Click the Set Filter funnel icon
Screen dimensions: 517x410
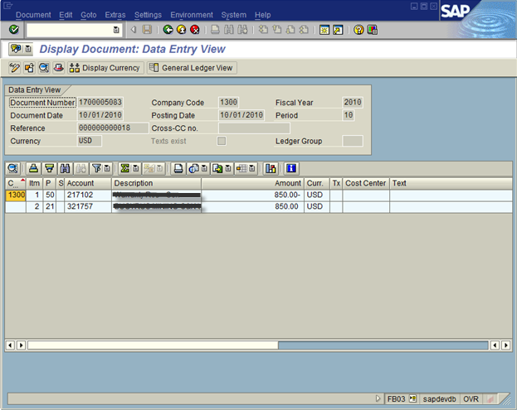[96, 169]
